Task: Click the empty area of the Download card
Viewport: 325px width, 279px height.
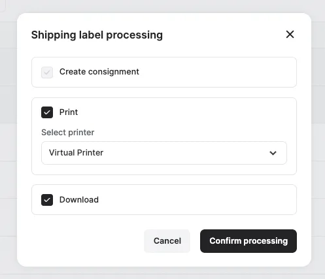Action: (196, 200)
